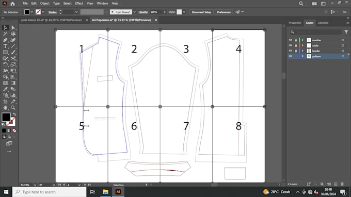Expand the number layer contents
The height and width of the screenshot is (197, 351).
pos(302,40)
